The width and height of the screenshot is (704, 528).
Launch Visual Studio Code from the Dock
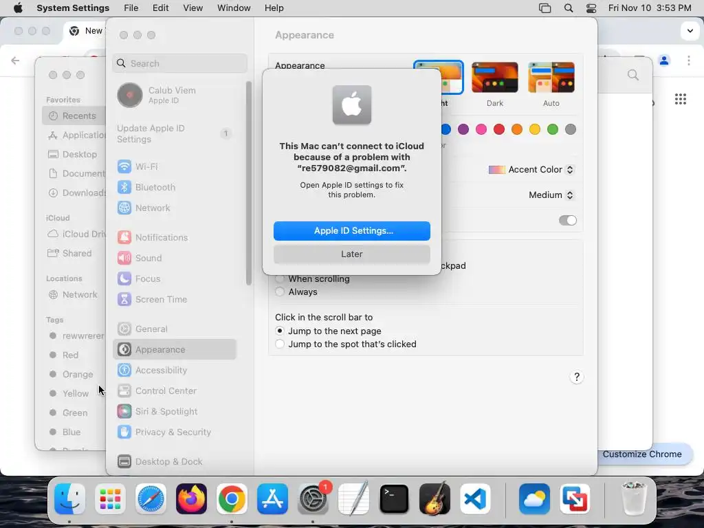pyautogui.click(x=475, y=499)
